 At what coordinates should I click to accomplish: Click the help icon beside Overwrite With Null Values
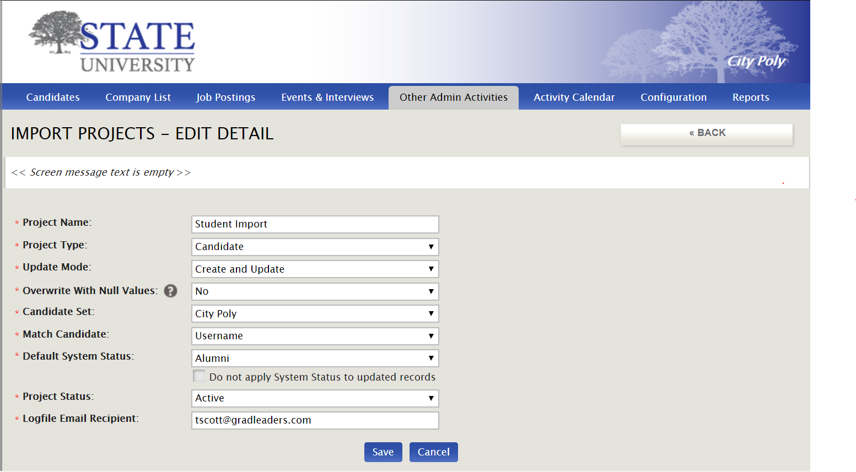point(171,291)
